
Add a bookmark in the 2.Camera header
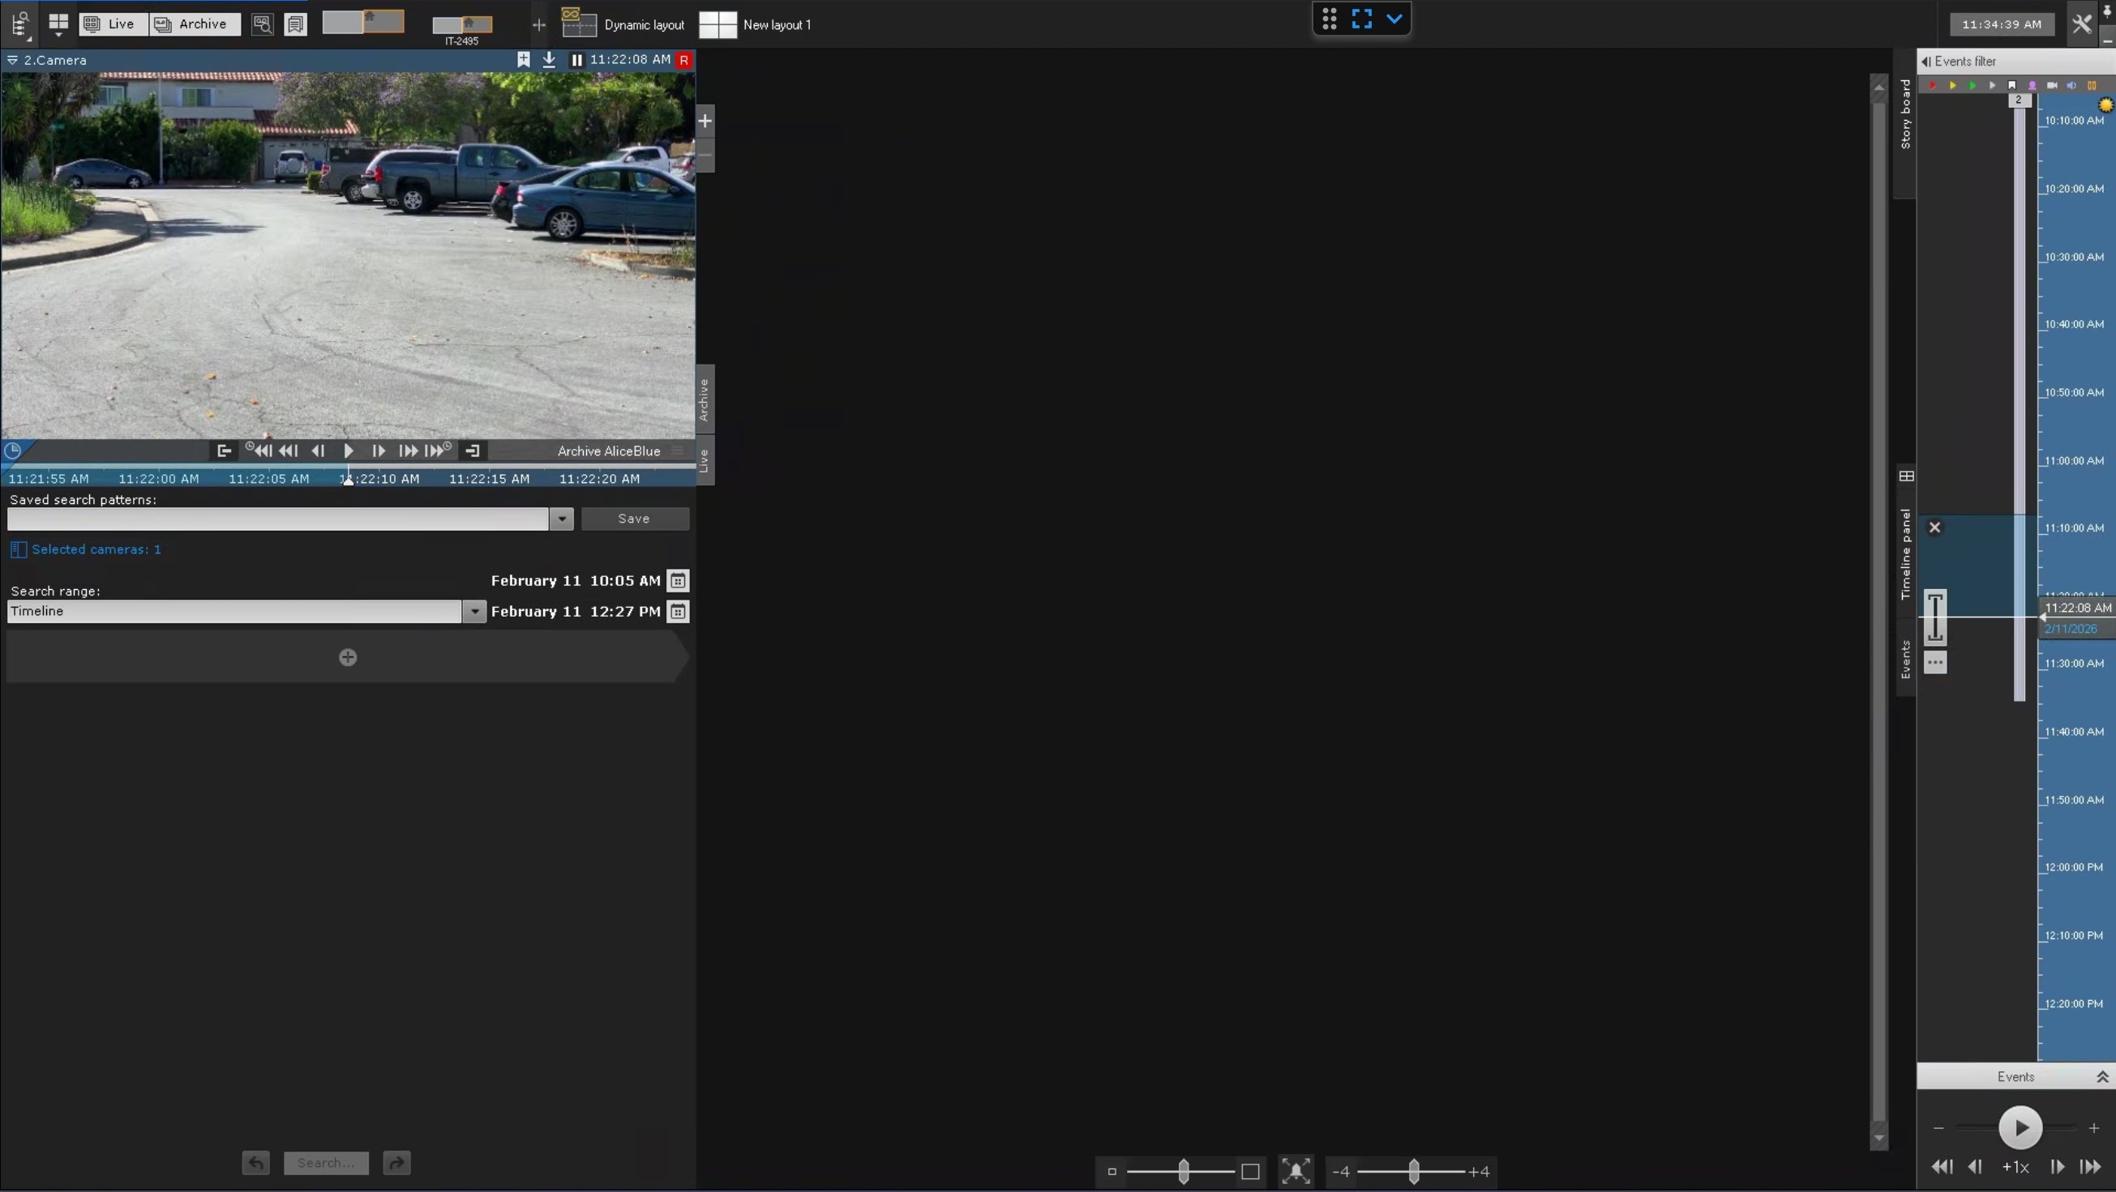(x=523, y=59)
